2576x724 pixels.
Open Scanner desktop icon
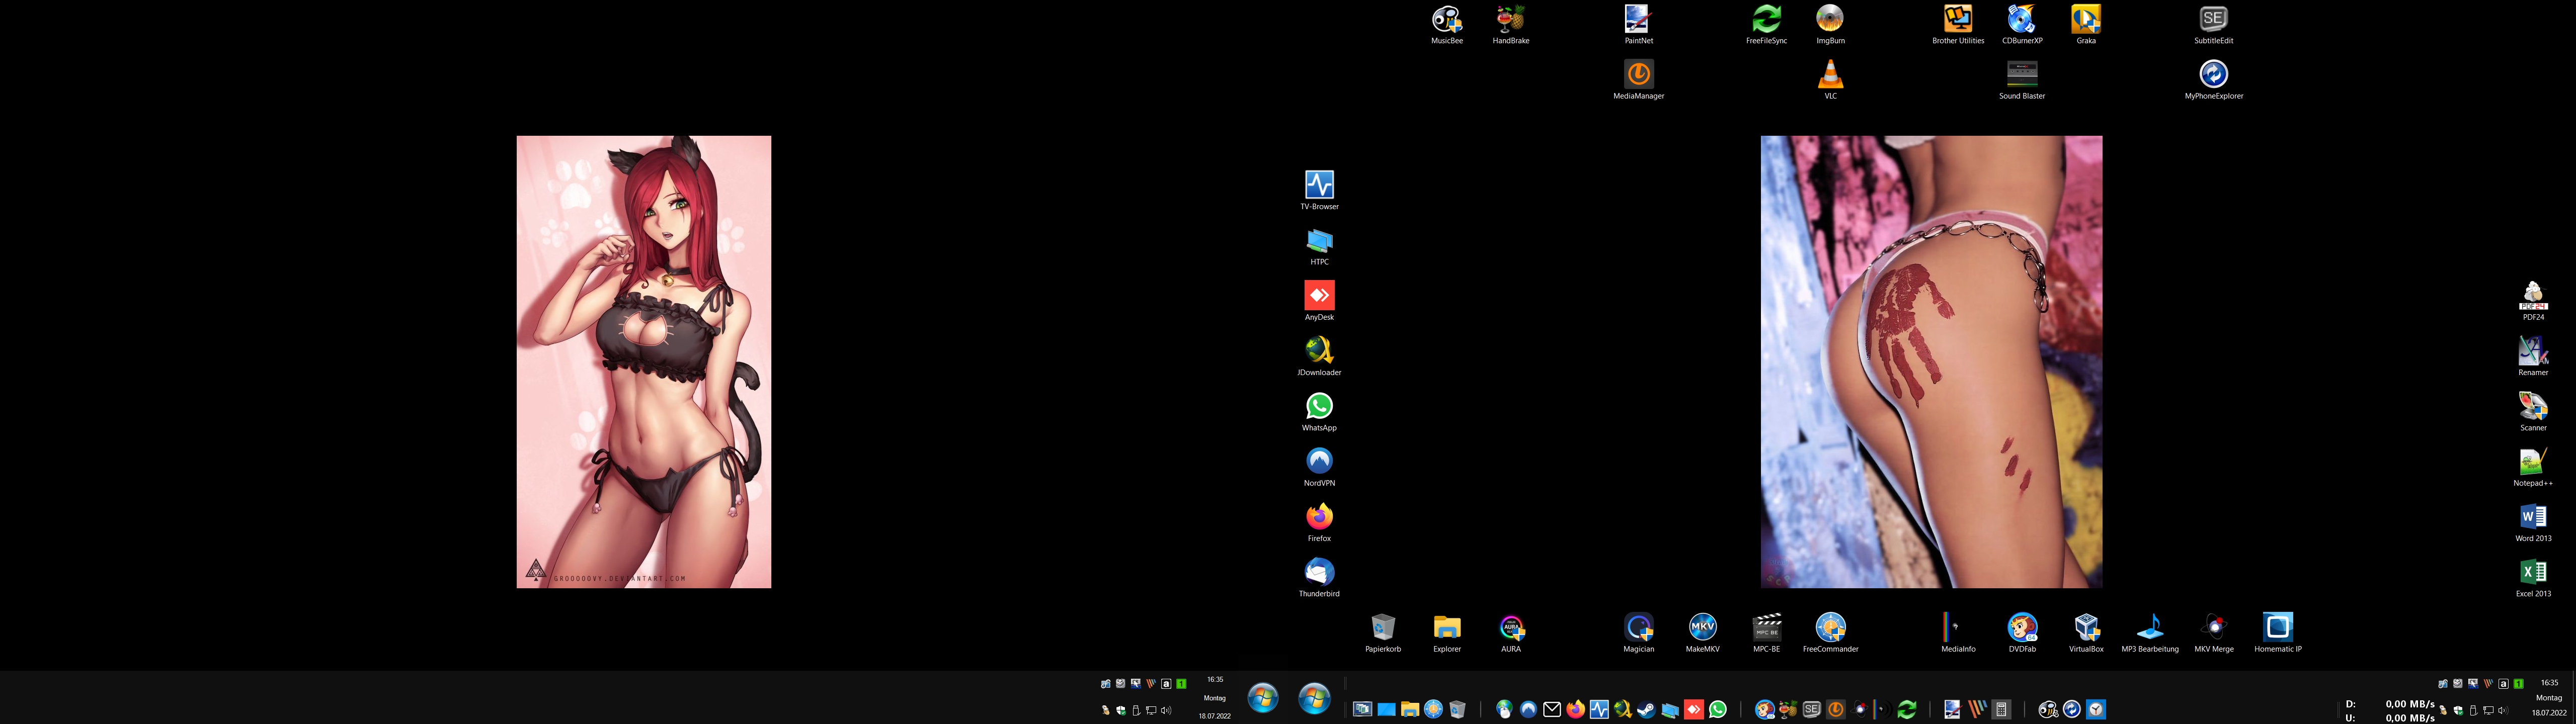click(x=2533, y=412)
